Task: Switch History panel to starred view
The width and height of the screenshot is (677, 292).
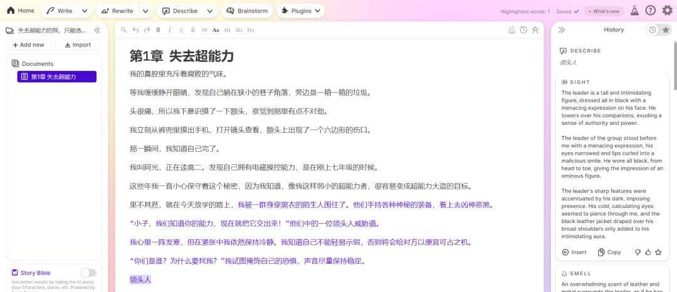Action: coord(666,29)
